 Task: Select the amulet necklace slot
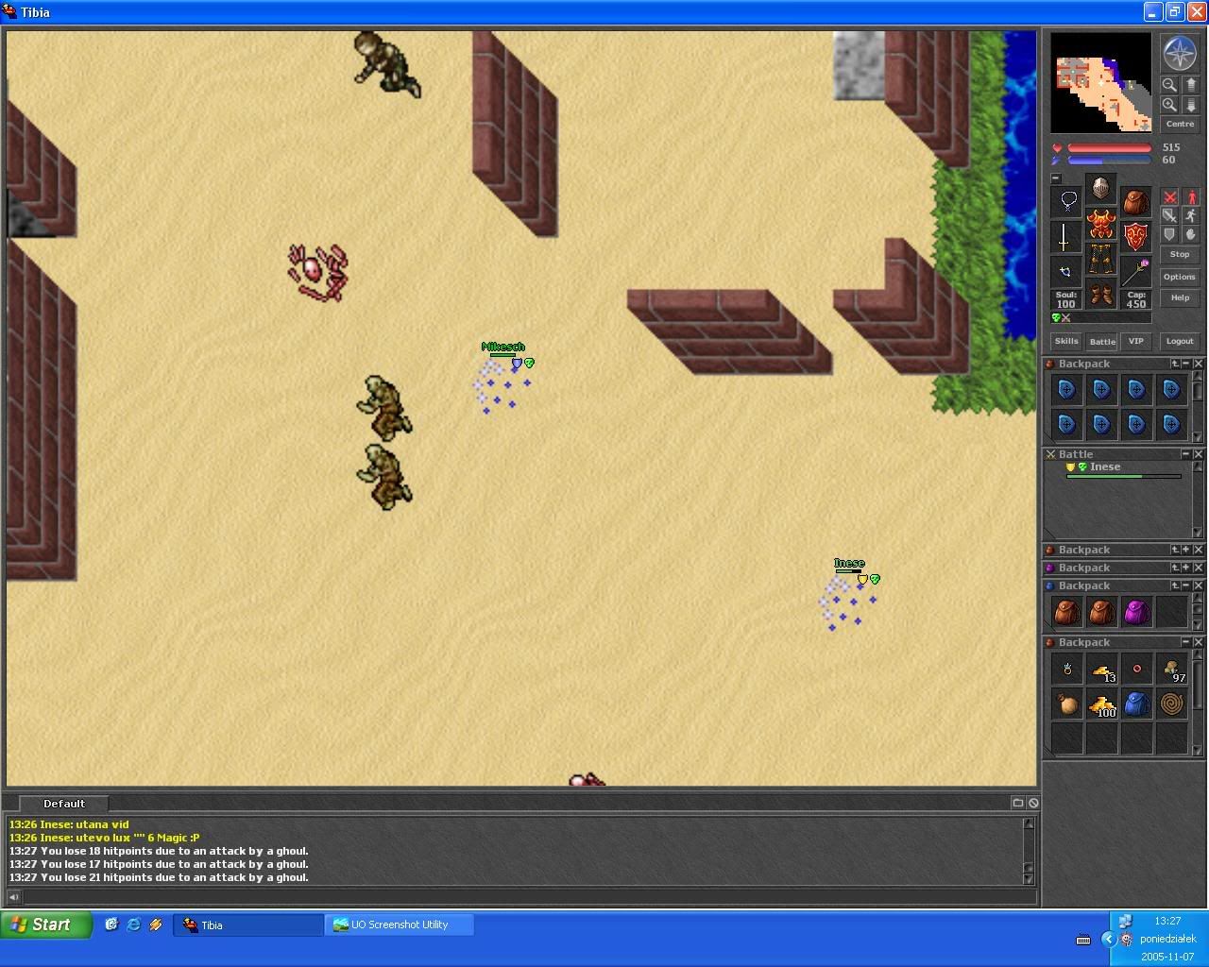pos(1066,201)
